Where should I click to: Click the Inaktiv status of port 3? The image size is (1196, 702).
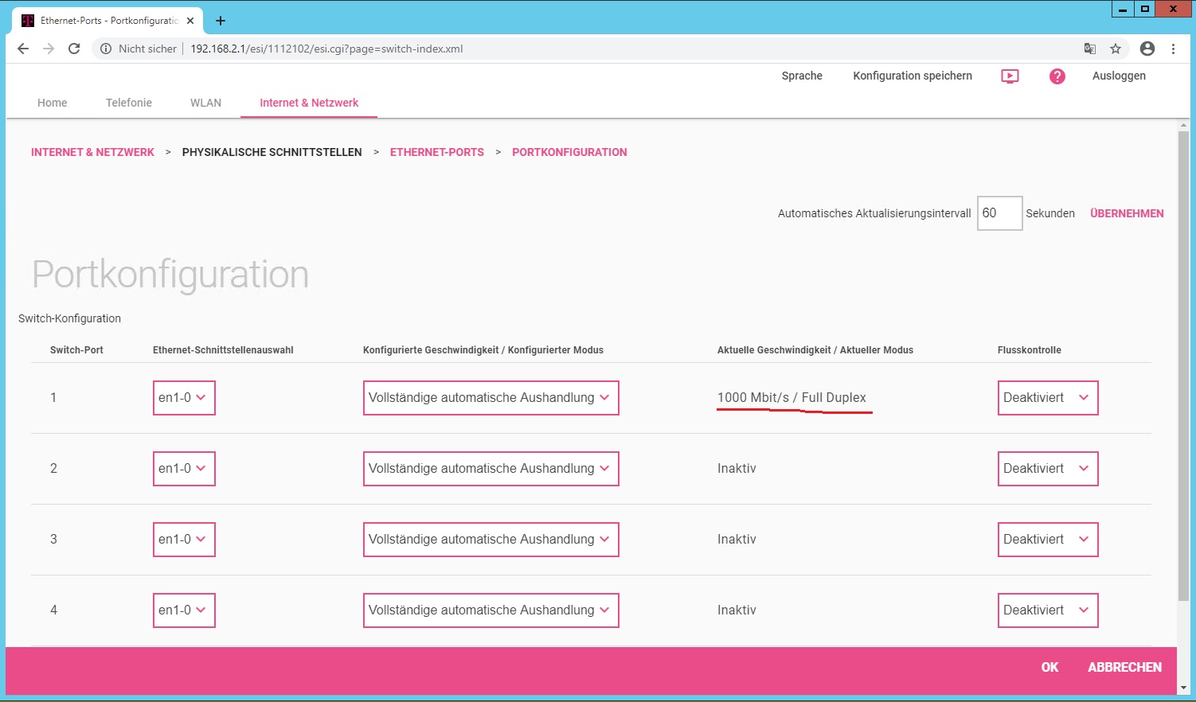[x=737, y=539]
